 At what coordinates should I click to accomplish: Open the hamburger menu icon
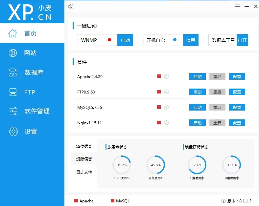point(238,7)
